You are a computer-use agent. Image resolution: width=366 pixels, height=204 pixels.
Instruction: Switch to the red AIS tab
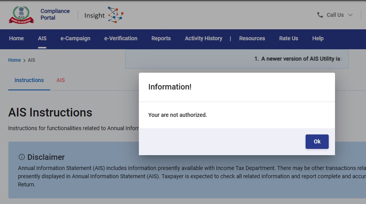point(60,80)
